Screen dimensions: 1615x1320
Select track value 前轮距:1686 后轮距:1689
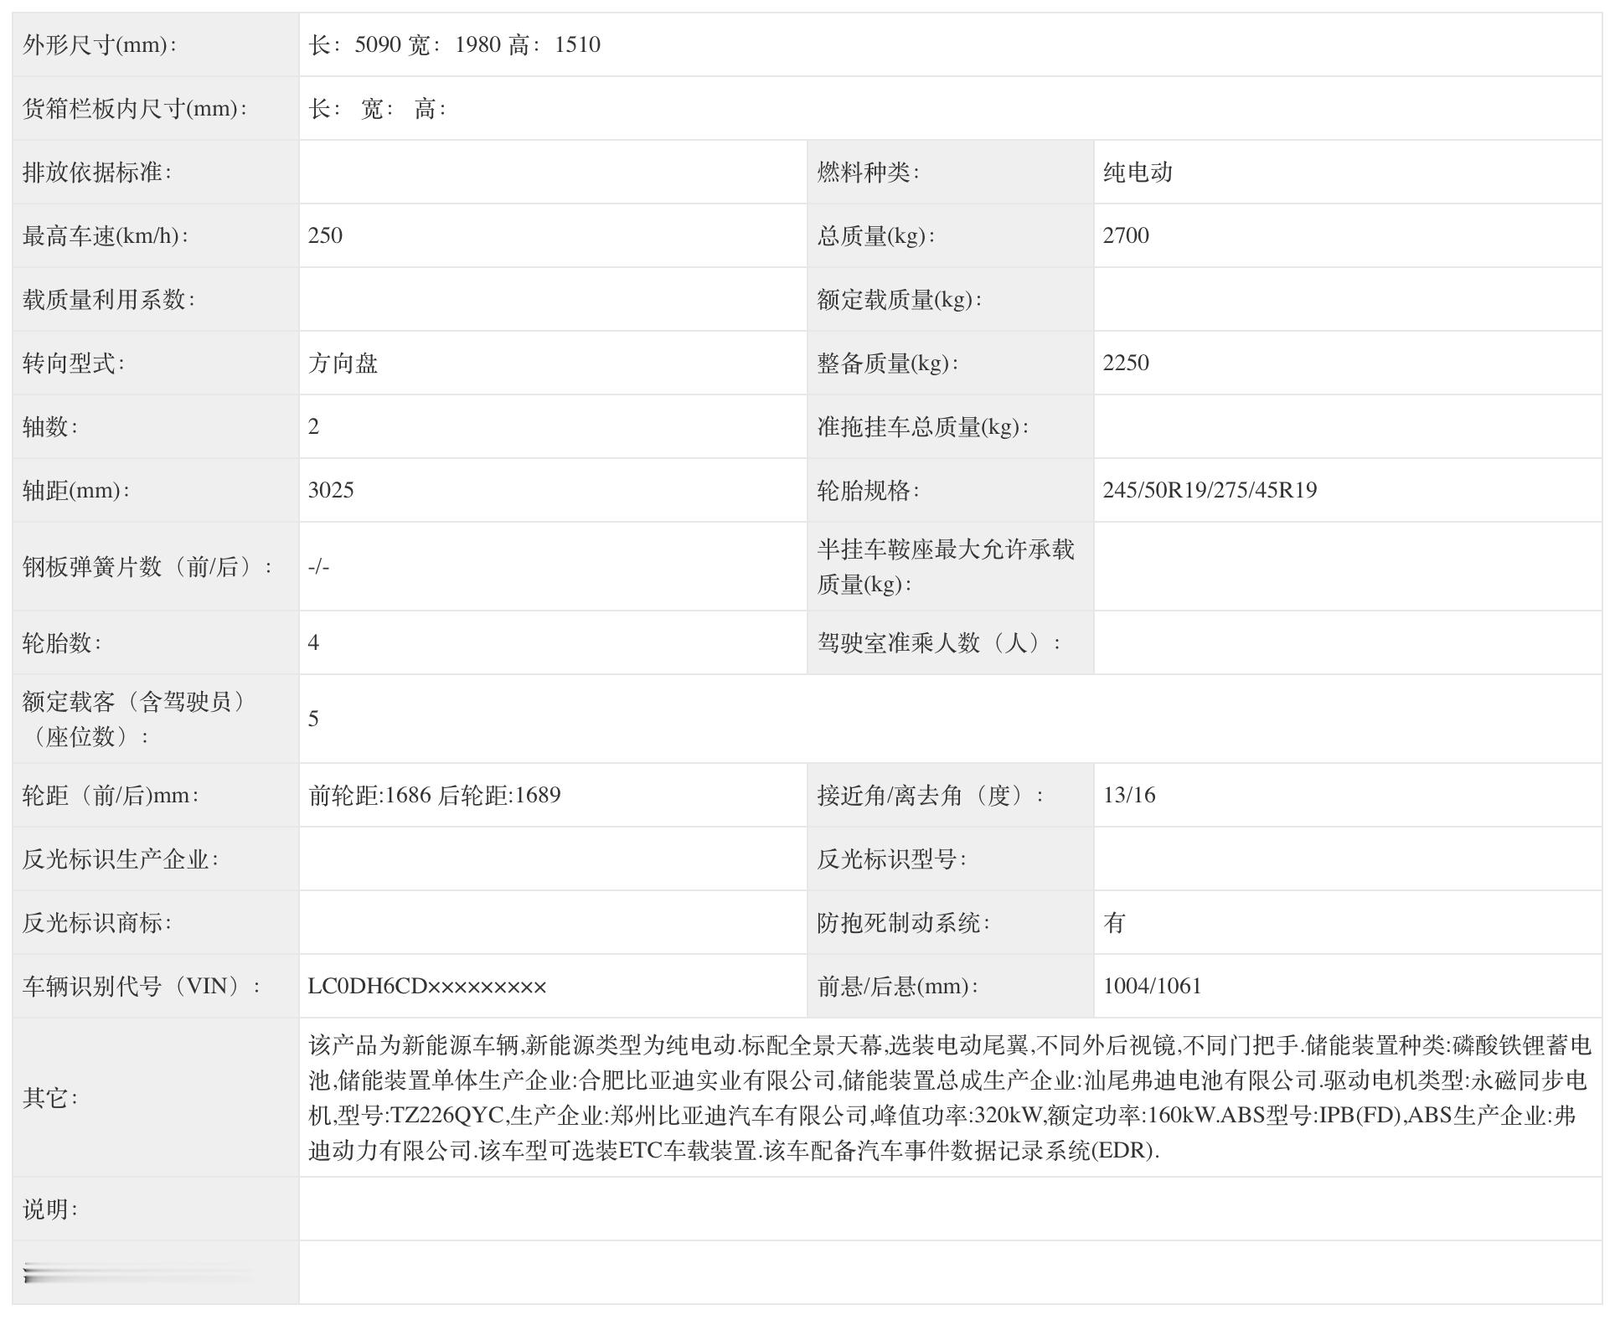[434, 795]
